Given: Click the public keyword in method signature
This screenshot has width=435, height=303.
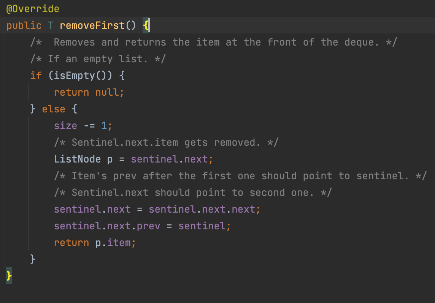Looking at the screenshot, I should pos(24,25).
